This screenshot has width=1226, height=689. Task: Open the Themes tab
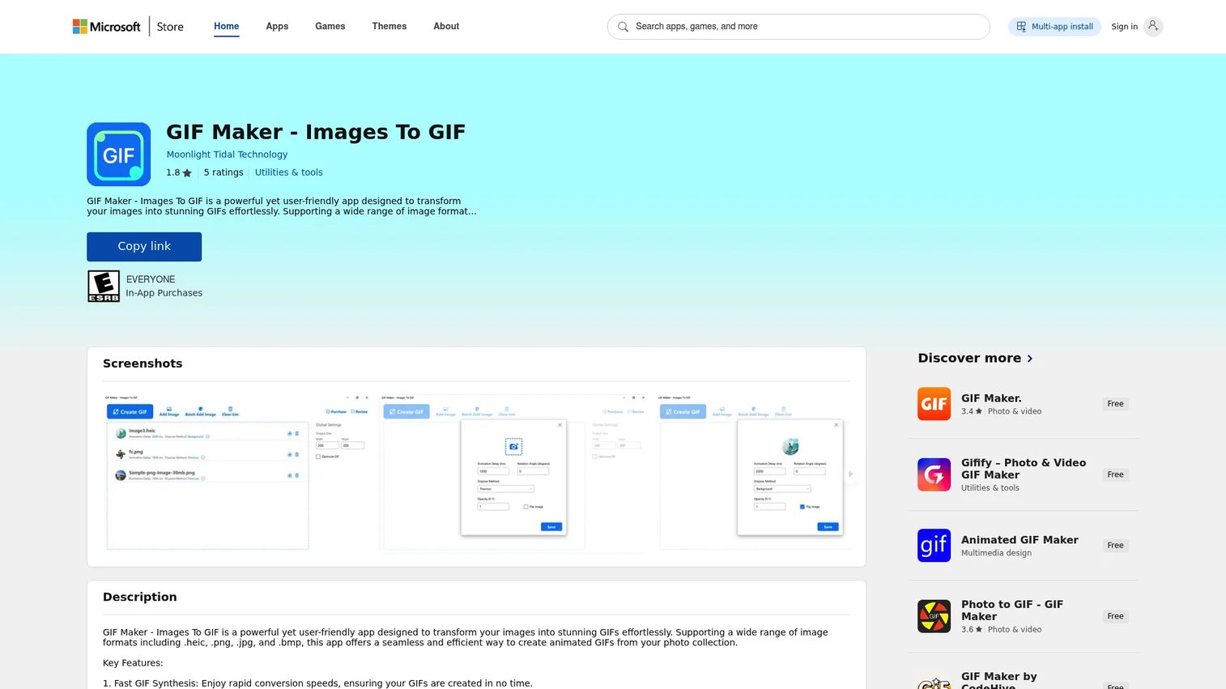pyautogui.click(x=390, y=27)
